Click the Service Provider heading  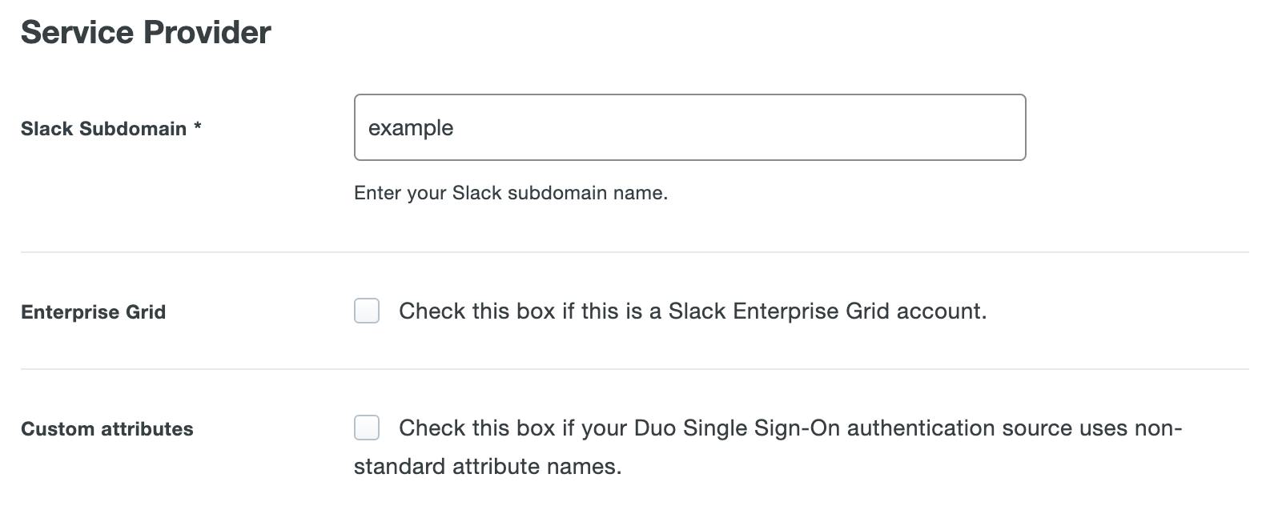pos(147,32)
